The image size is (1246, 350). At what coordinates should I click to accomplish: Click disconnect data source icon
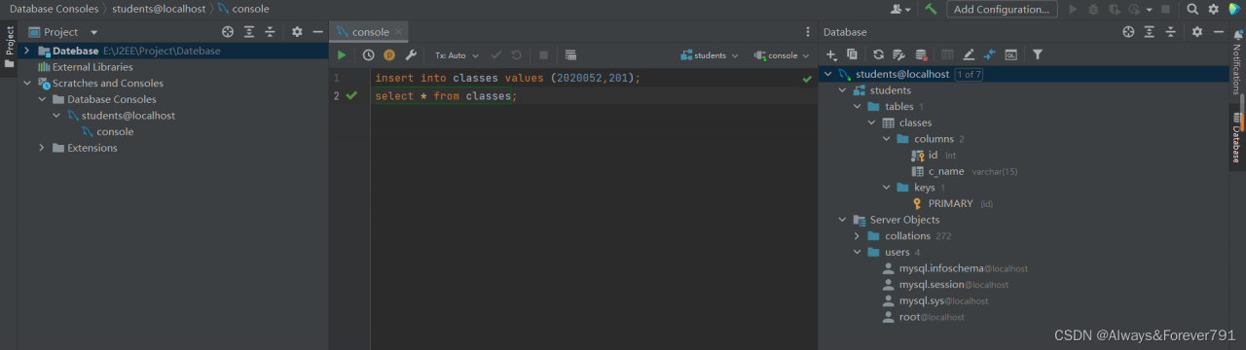pyautogui.click(x=920, y=55)
